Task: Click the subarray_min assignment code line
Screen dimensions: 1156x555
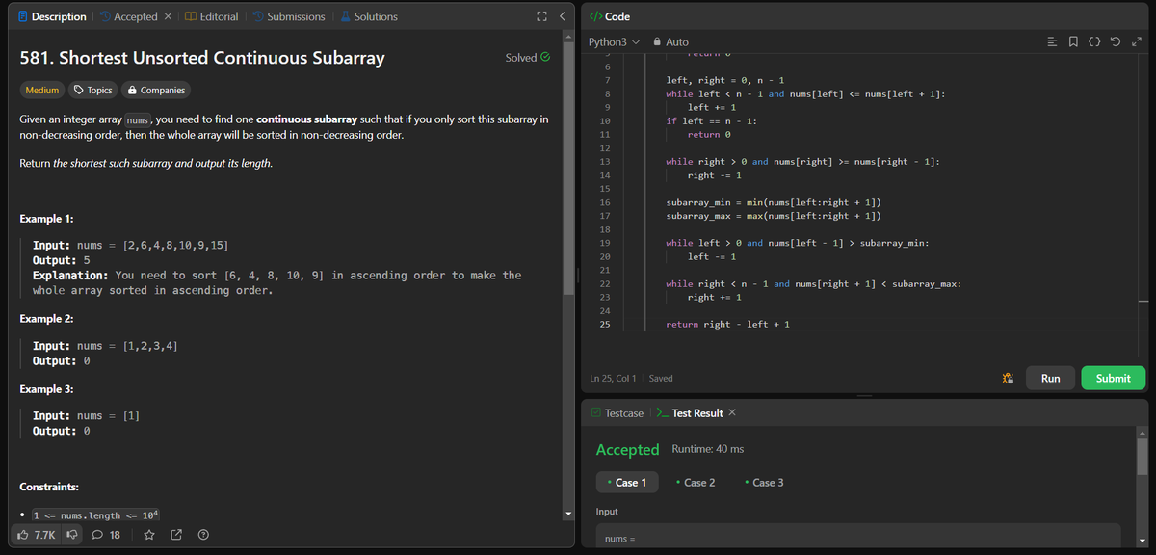Action: [x=774, y=202]
